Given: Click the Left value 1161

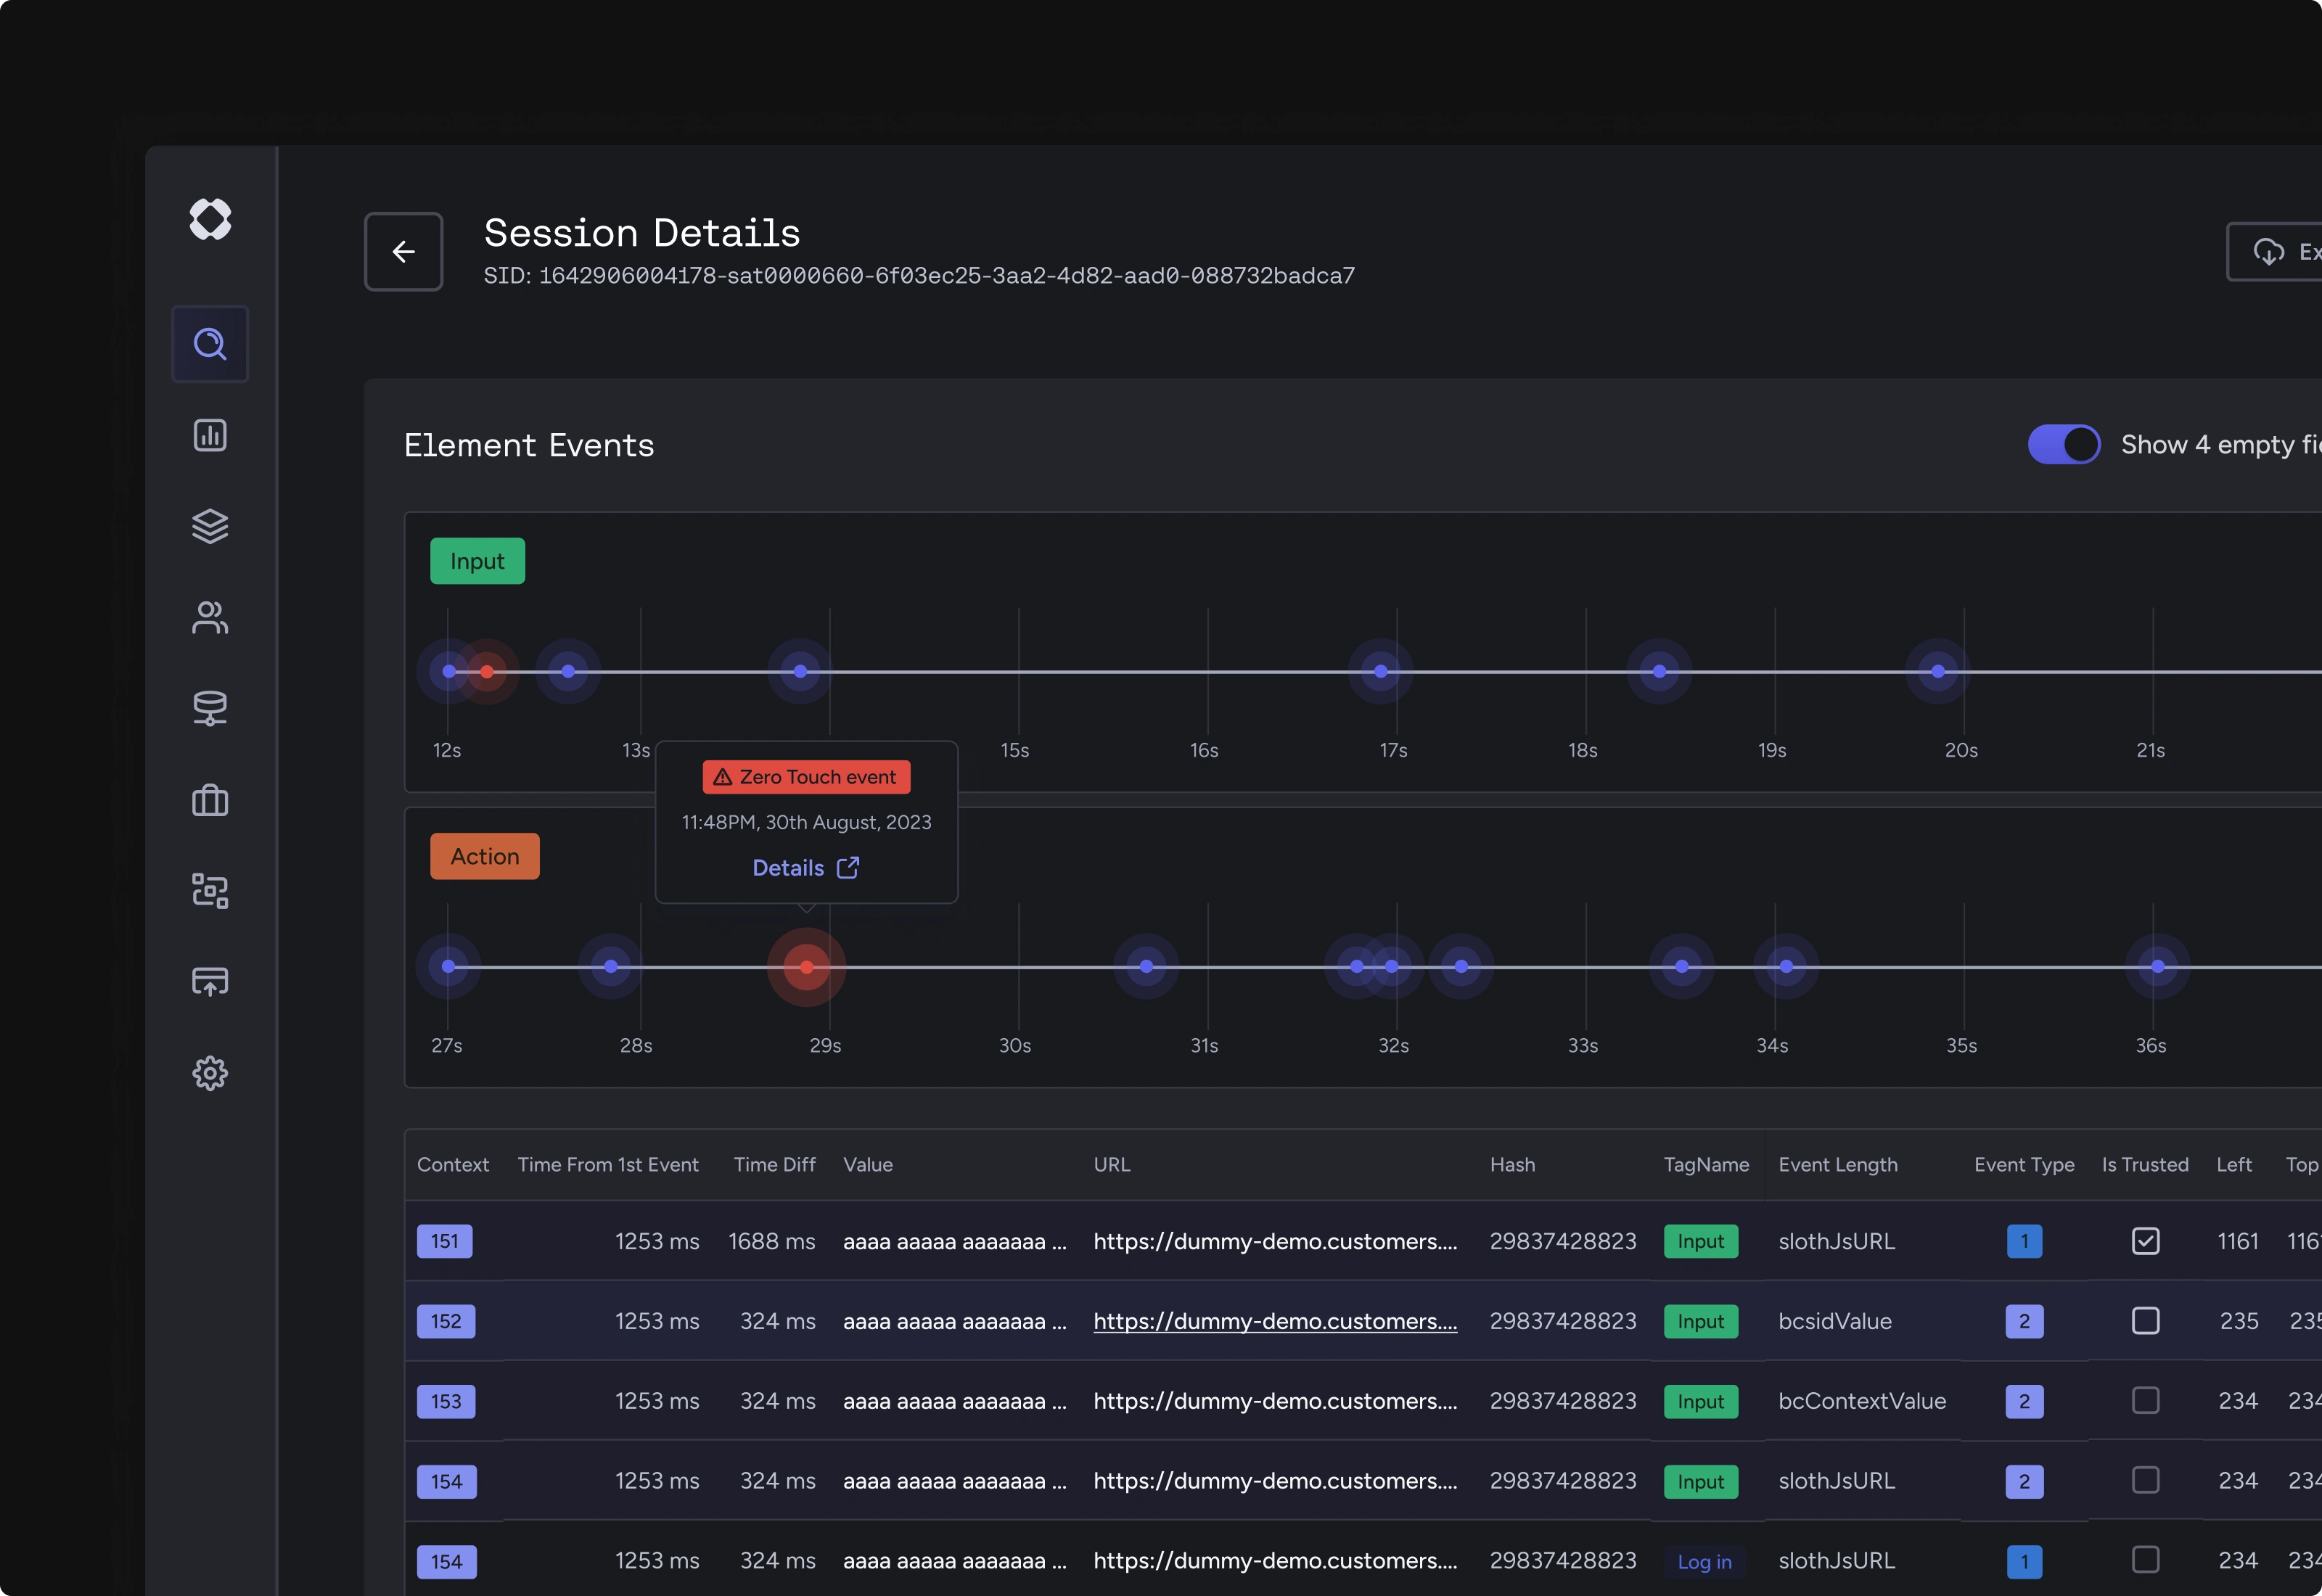Looking at the screenshot, I should pos(2238,1241).
